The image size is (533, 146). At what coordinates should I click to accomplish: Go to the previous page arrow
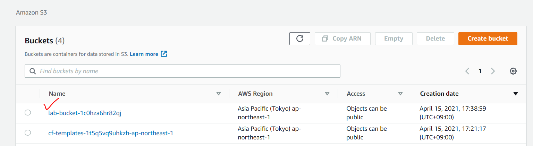[x=467, y=71]
